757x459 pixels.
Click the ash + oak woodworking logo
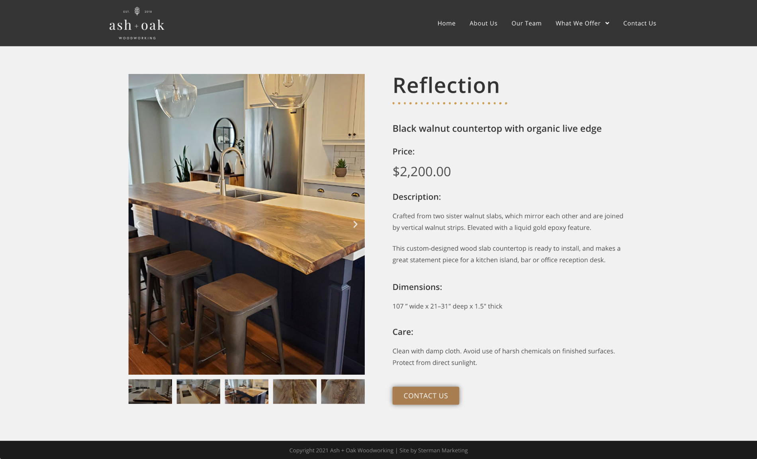pos(137,23)
